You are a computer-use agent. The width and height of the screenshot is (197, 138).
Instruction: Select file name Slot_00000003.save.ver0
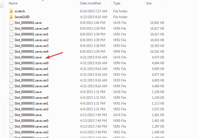pyautogui.click(x=32, y=98)
